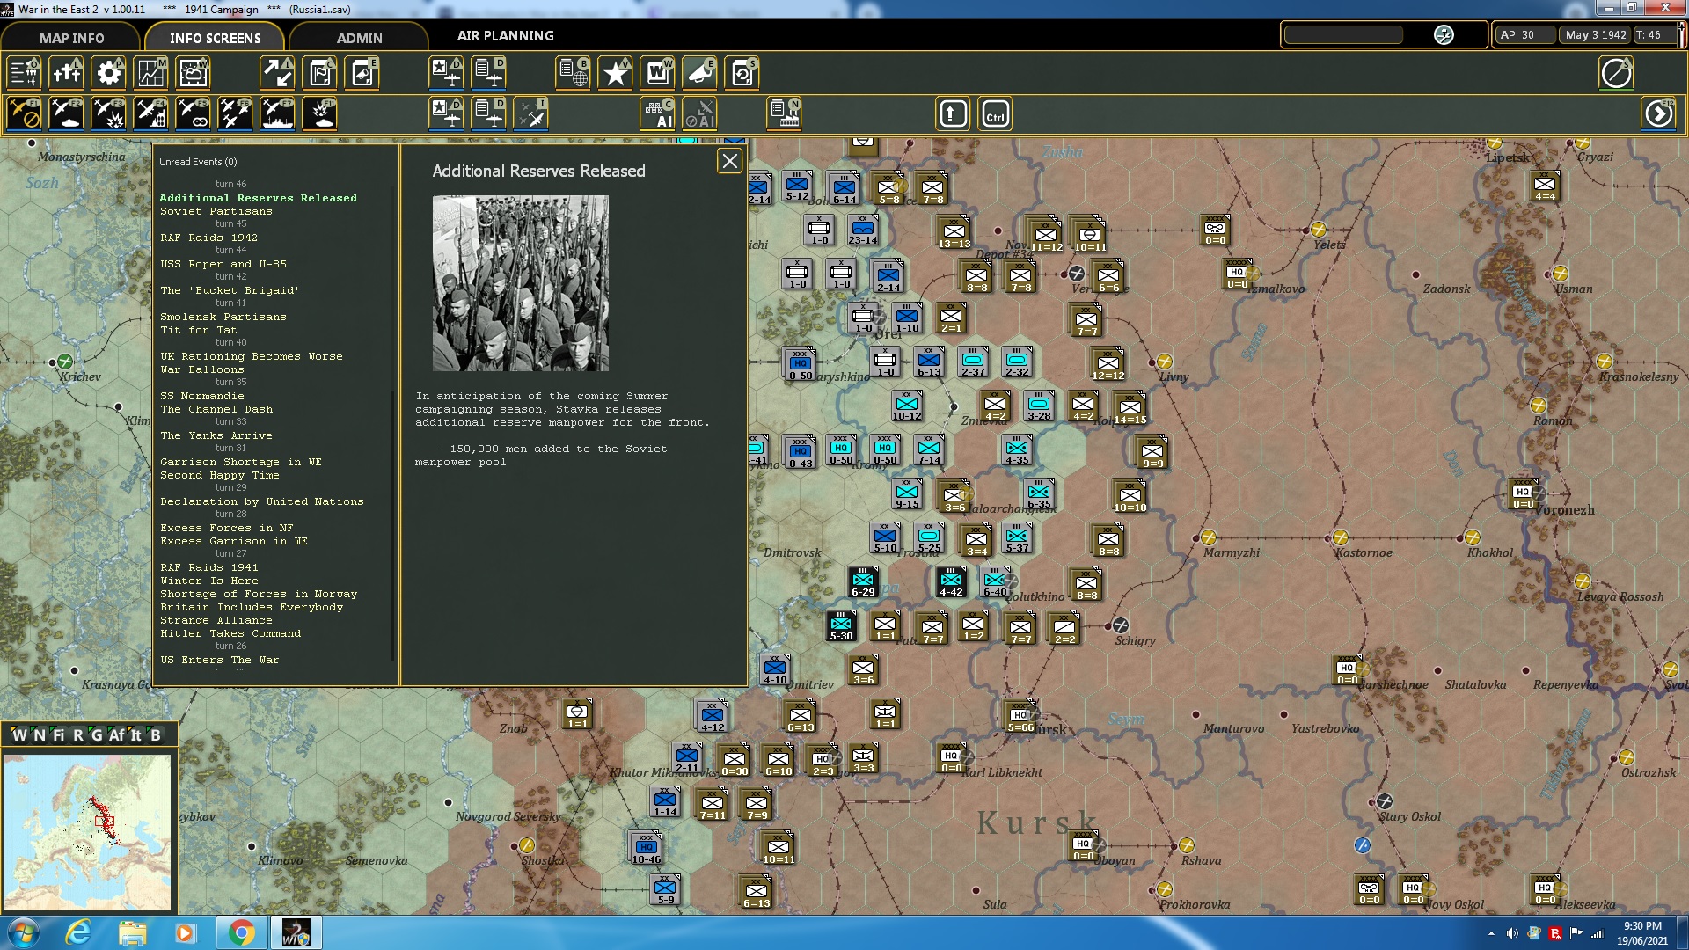The height and width of the screenshot is (950, 1689).
Task: Open the Commander's Report
Action: tap(320, 73)
